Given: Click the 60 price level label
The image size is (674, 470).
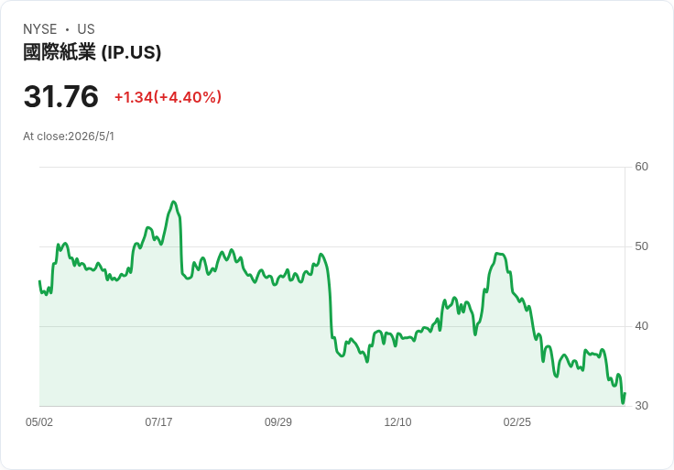Looking at the screenshot, I should pos(641,167).
